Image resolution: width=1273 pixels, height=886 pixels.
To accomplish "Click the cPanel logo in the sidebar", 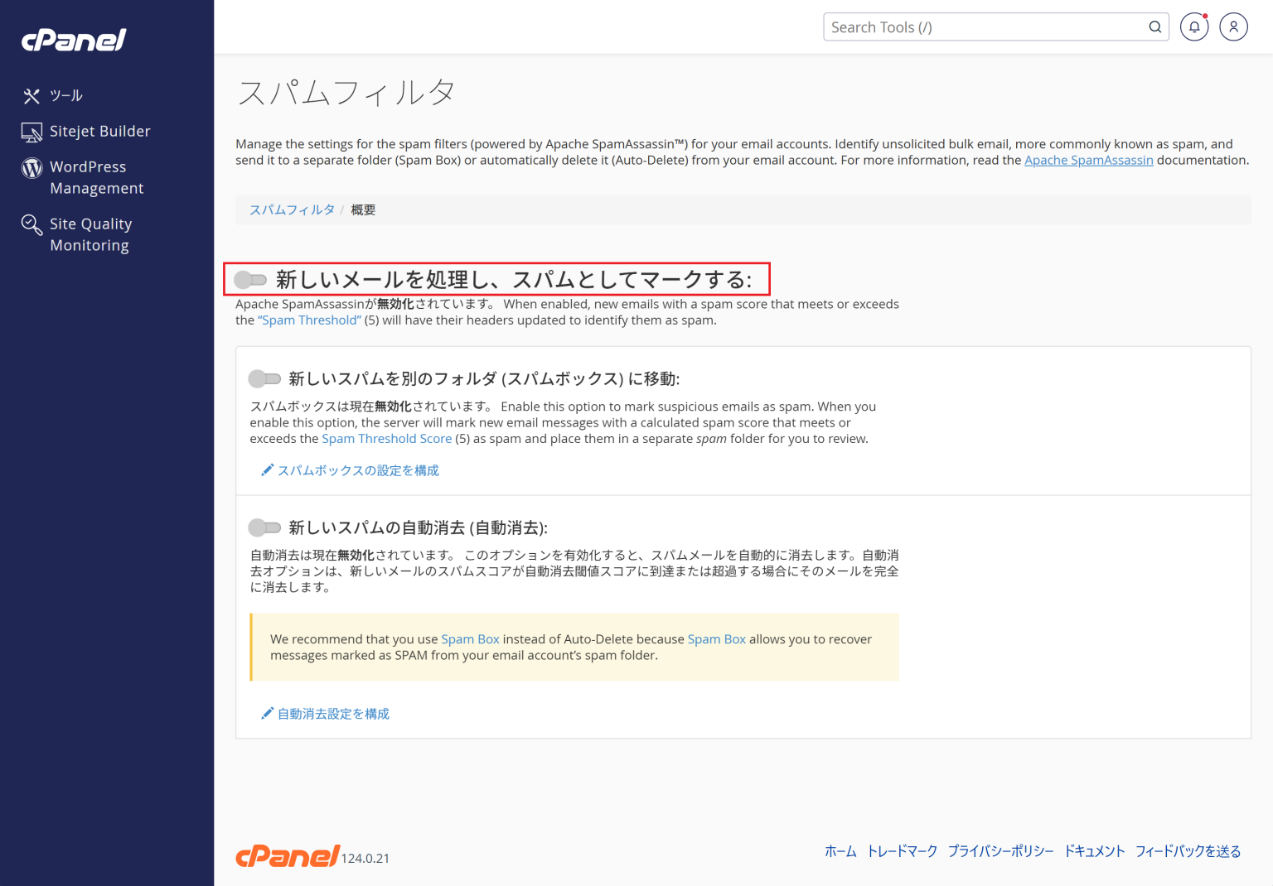I will coord(73,40).
